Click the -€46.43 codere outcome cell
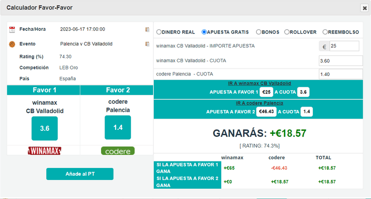The width and height of the screenshot is (371, 199). pos(279,168)
